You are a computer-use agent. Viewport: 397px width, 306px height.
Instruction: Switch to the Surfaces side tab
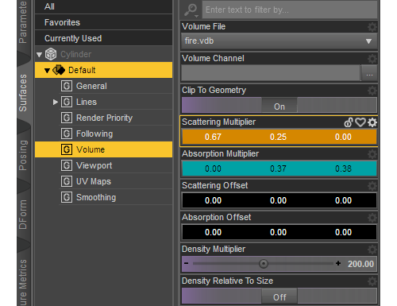[x=23, y=93]
